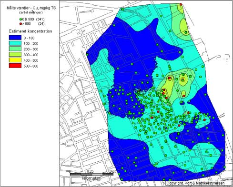
Task: Choose the lime 300 - 400 legend swatch
Action: coord(15,54)
